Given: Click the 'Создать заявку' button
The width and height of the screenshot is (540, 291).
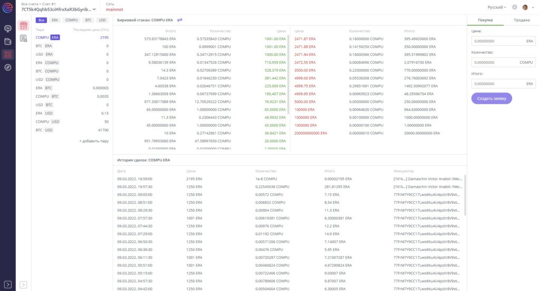Looking at the screenshot, I should tap(491, 98).
